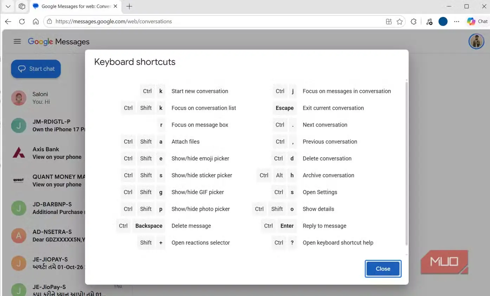Open the browser Settings and more menu
Image resolution: width=490 pixels, height=296 pixels.
click(x=457, y=21)
